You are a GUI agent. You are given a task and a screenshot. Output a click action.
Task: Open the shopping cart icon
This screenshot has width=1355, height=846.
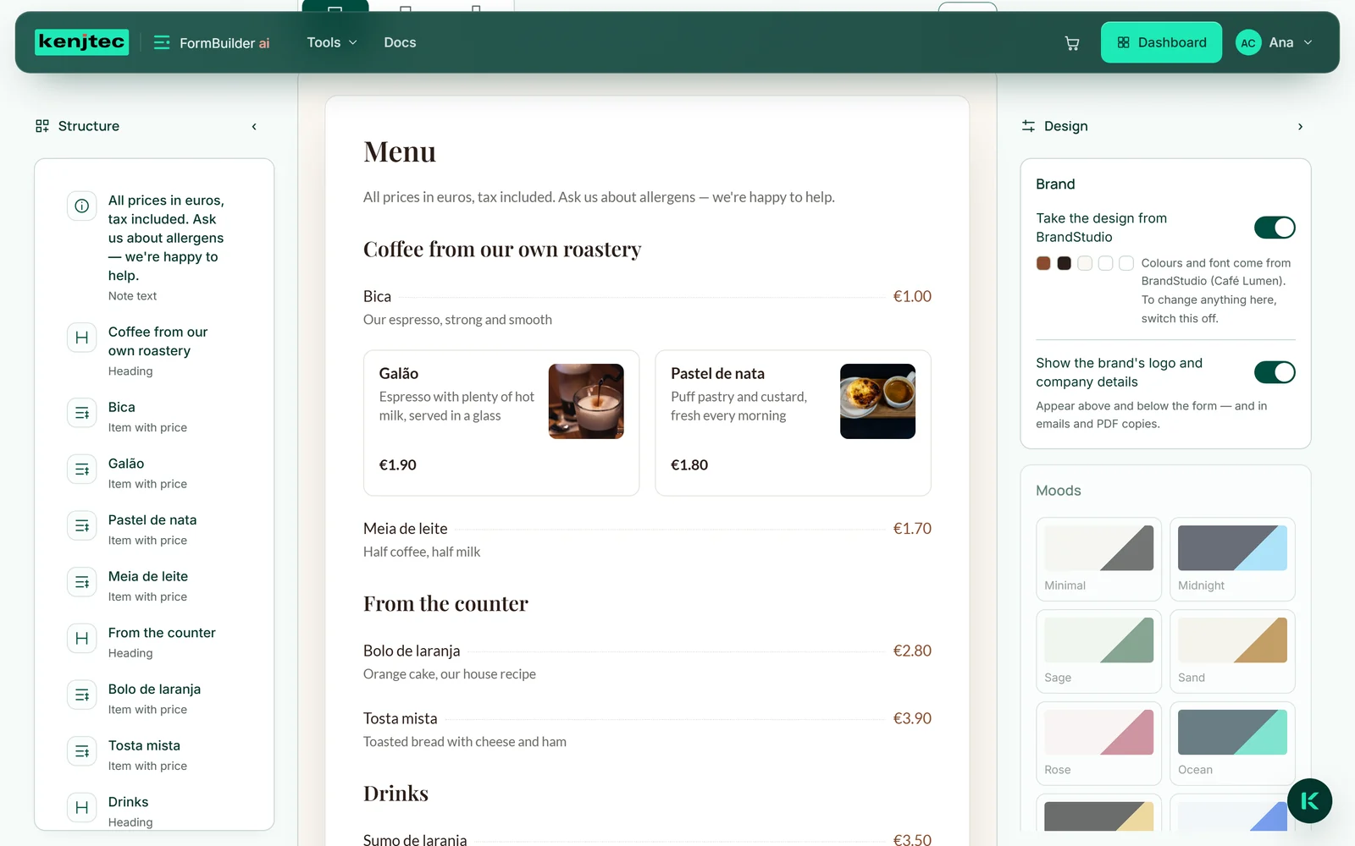[1071, 43]
